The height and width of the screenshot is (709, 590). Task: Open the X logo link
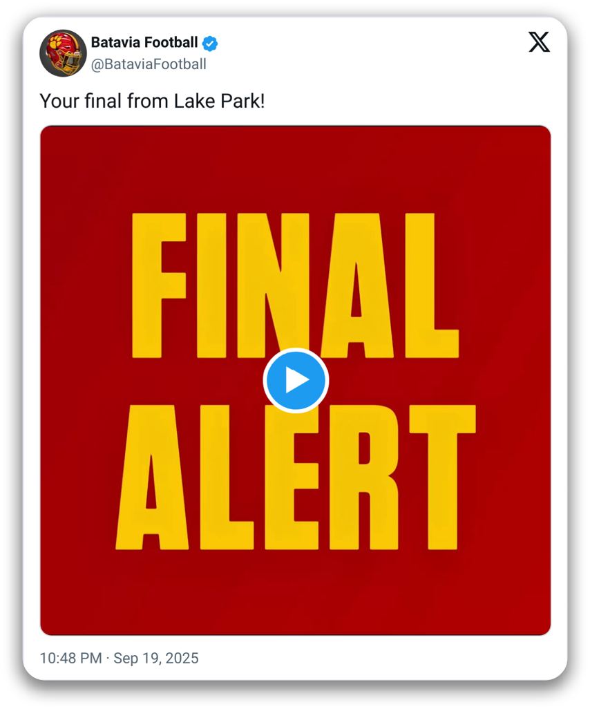coord(539,42)
